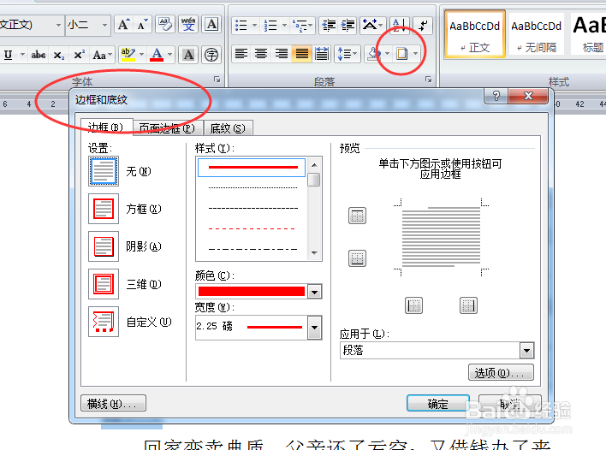Click the Clear Formatting icon
Image resolution: width=606 pixels, height=450 pixels.
(x=165, y=25)
